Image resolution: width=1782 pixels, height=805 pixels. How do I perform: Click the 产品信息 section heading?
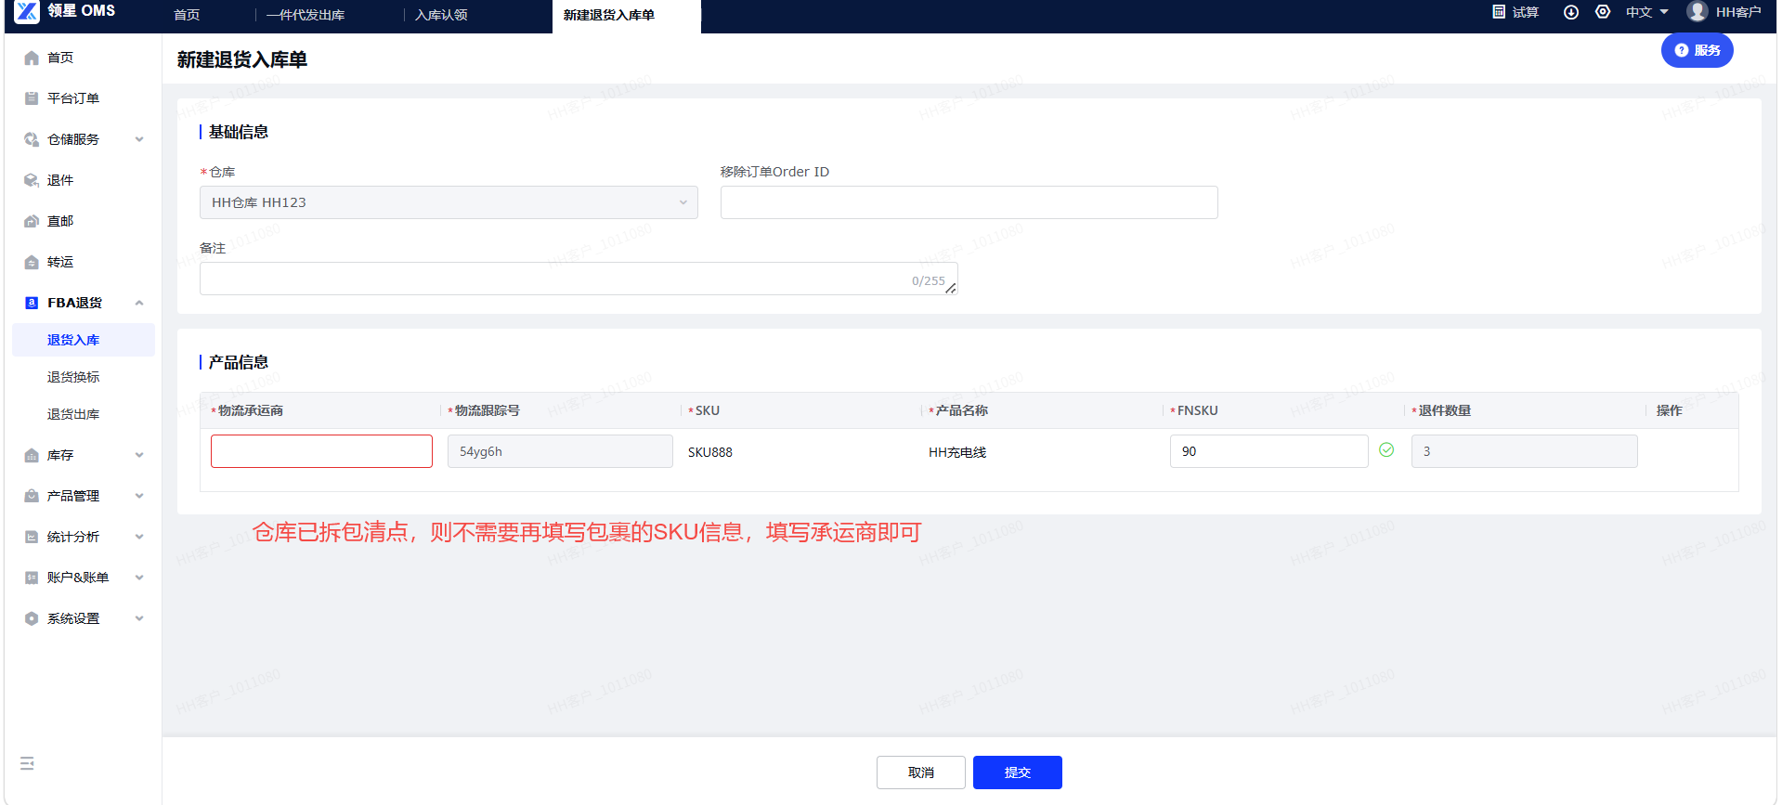pos(239,362)
